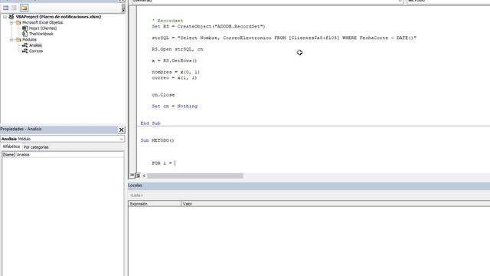Click Procedure View button below code window
This screenshot has width=490, height=276.
(x=132, y=176)
